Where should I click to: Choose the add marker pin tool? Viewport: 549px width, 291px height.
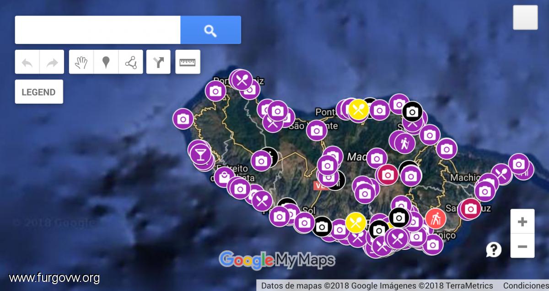point(106,62)
